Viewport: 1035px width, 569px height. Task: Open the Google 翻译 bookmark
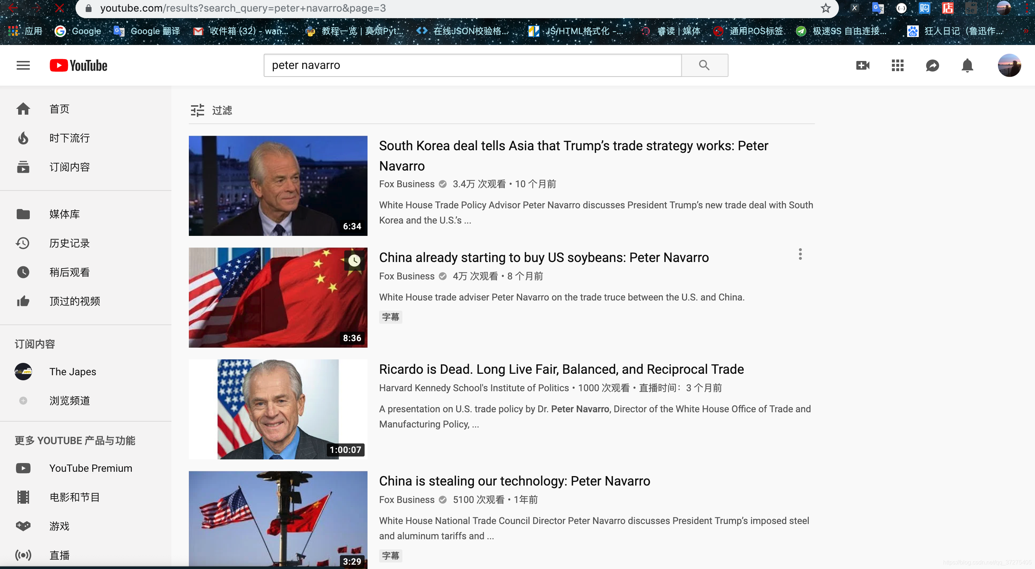click(147, 31)
